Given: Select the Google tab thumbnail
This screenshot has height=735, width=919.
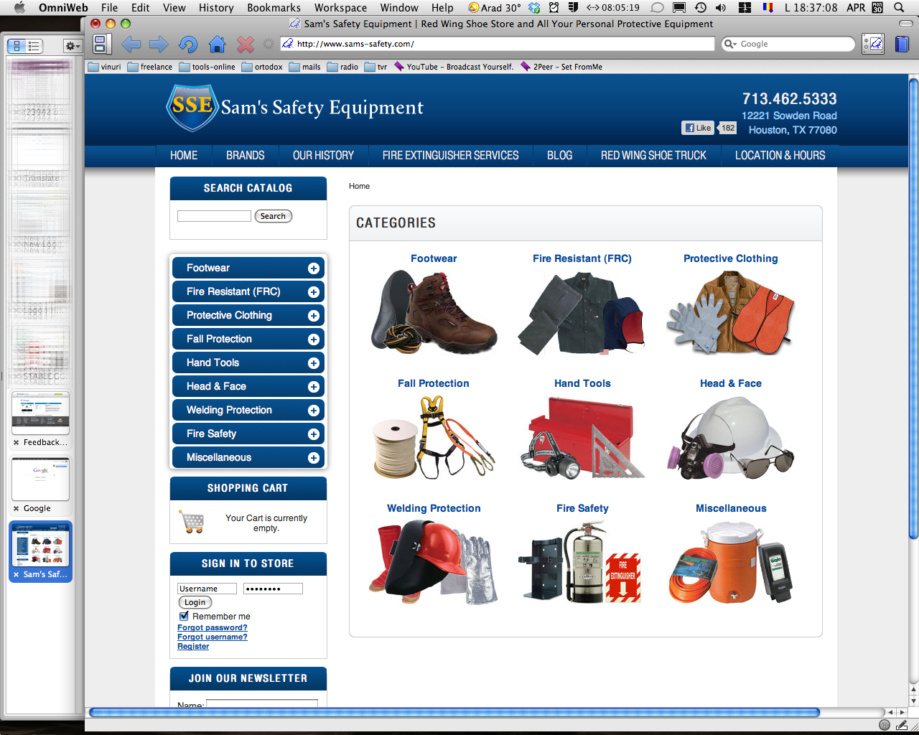Looking at the screenshot, I should pos(41,479).
